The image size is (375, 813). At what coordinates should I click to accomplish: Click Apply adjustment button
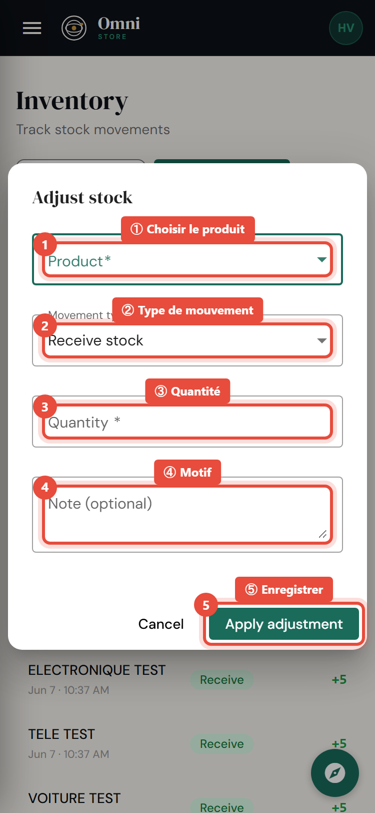tap(284, 624)
